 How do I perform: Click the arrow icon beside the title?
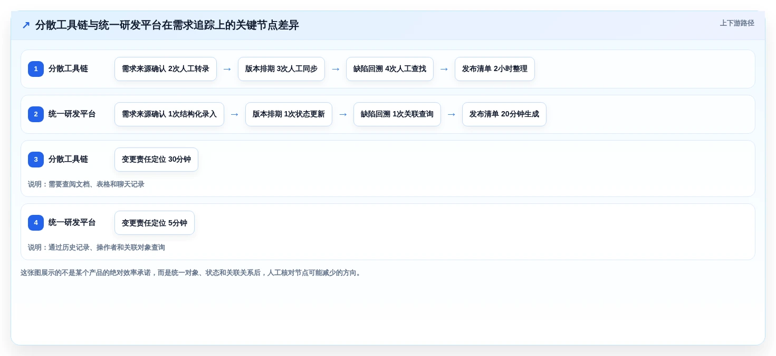pos(26,25)
